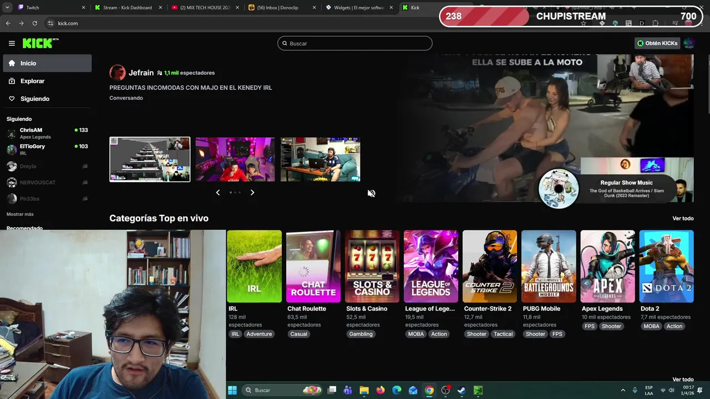Image resolution: width=710 pixels, height=399 pixels.
Task: Click the Casual tag under Chat Roulette
Action: click(x=298, y=334)
